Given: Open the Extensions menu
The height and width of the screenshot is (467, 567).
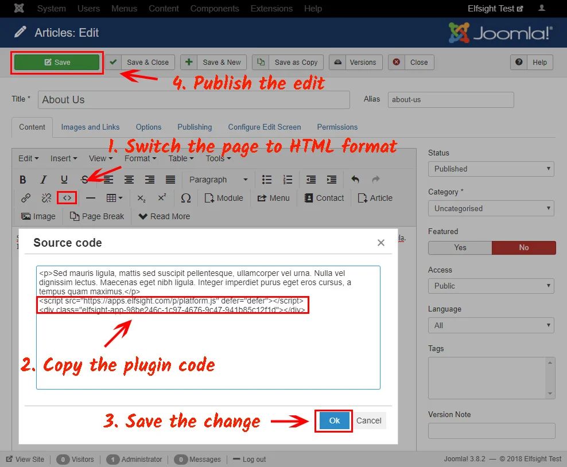Looking at the screenshot, I should pos(271,8).
